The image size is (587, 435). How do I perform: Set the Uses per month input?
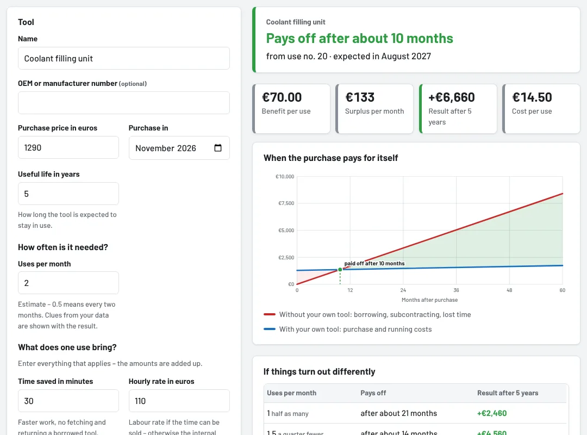coord(68,283)
